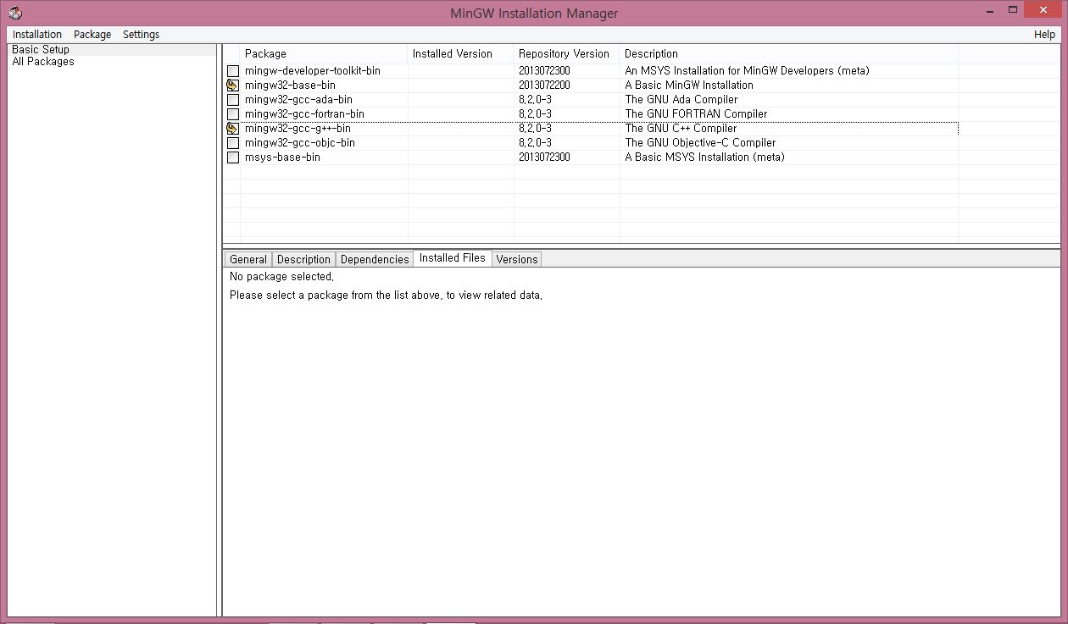Toggle the checkbox for msys-base-bin

pyautogui.click(x=233, y=157)
